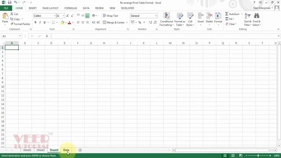
Task: Switch to the INSERT ribbon tab
Action: 32,8
